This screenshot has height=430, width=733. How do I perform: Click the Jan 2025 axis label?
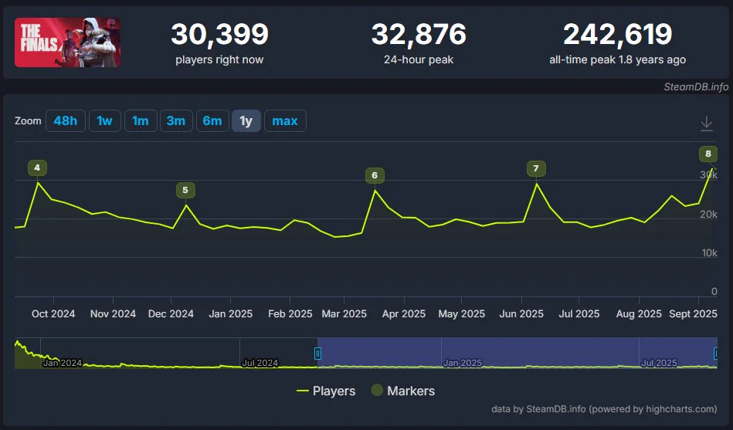tap(230, 313)
